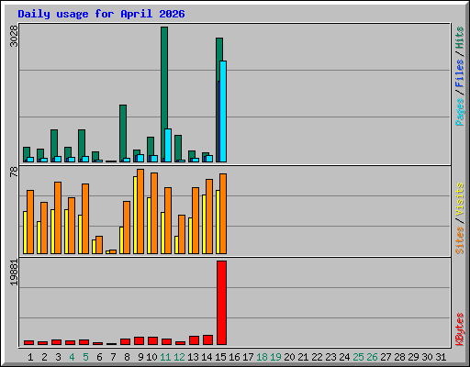Click green weekend day 11 on the x-axis
This screenshot has width=470, height=367.
click(165, 357)
